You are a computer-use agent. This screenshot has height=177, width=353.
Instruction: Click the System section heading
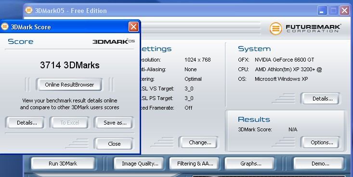coord(254,49)
